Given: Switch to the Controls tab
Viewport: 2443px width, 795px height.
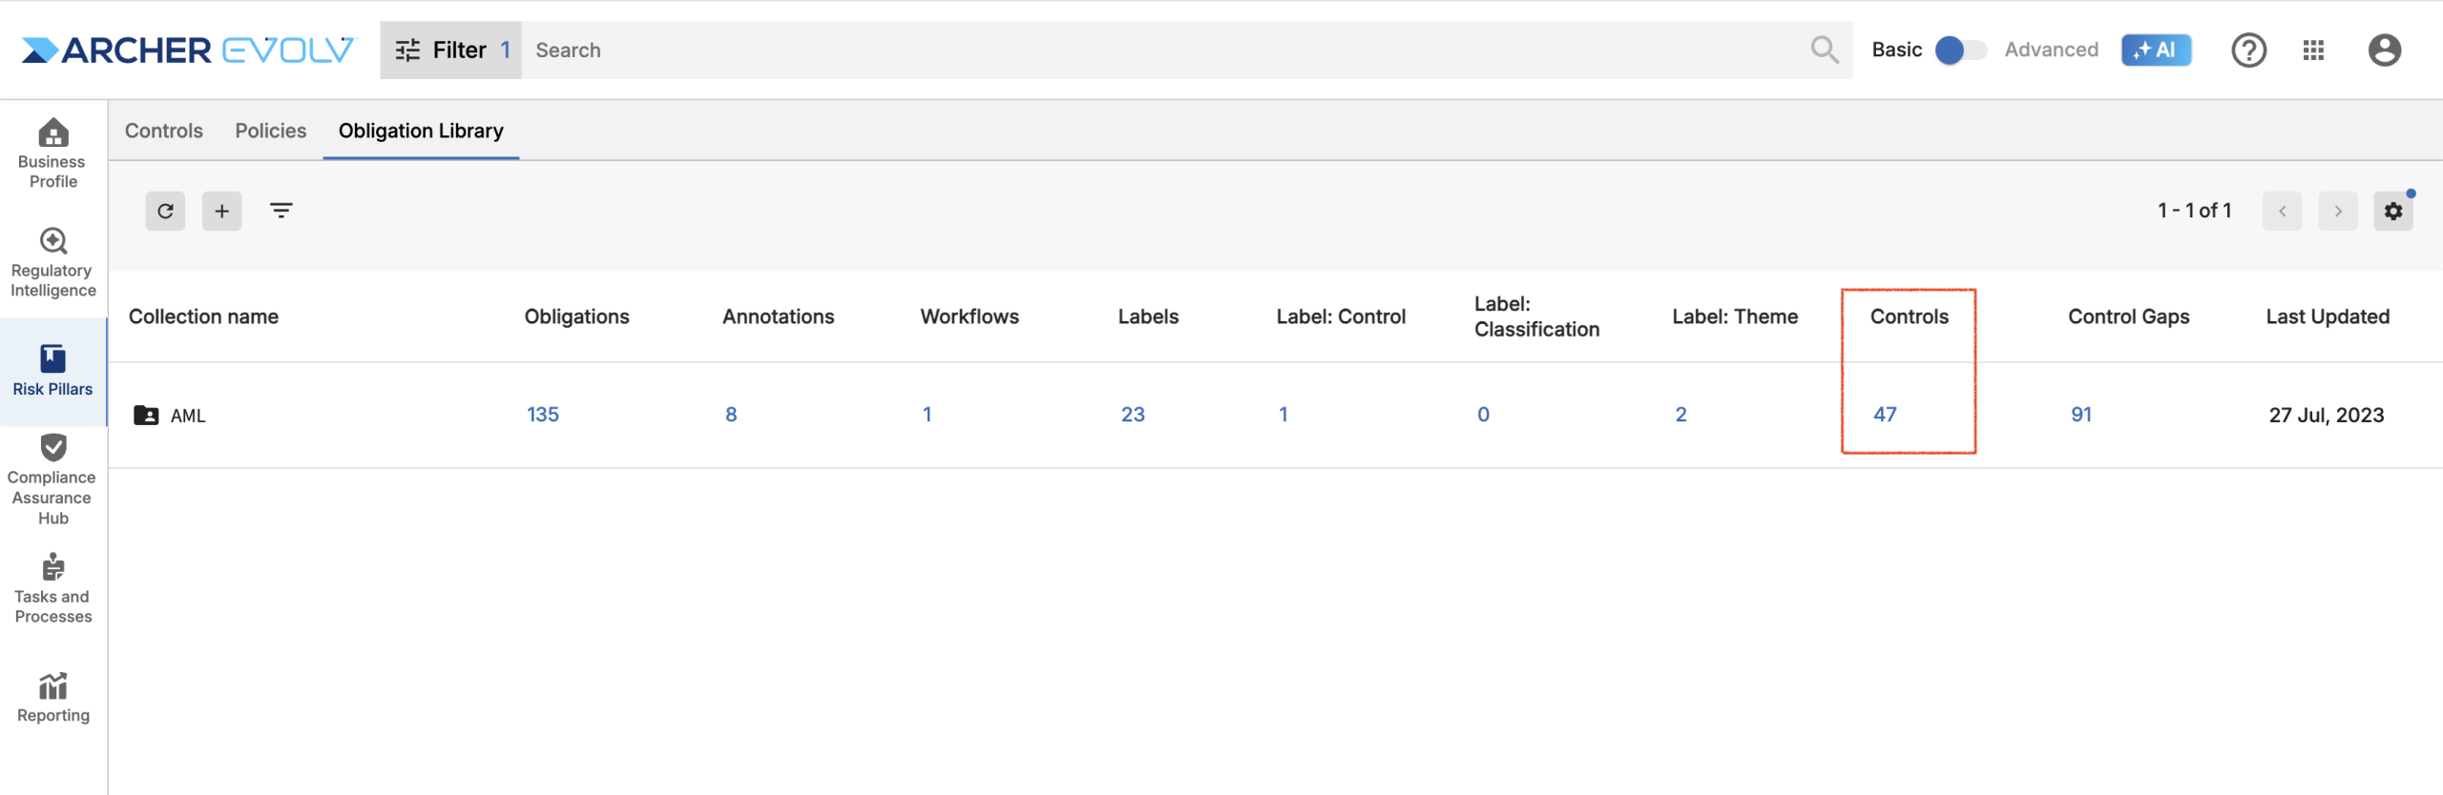Looking at the screenshot, I should tap(164, 131).
